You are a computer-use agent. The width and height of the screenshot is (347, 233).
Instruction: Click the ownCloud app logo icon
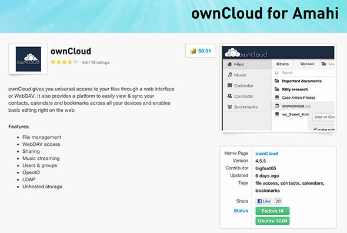coord(28,59)
